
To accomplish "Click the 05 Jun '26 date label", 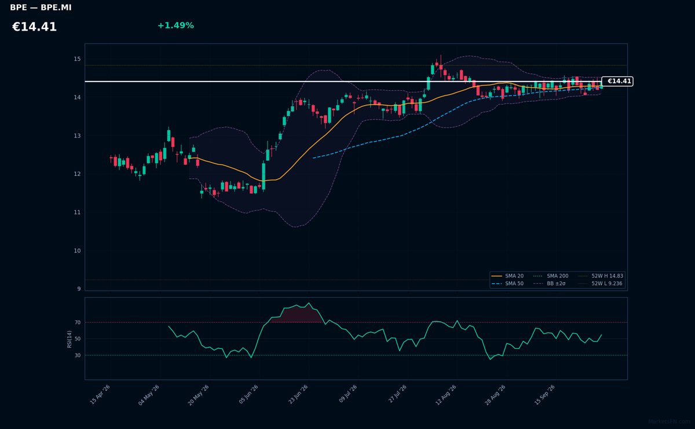I will 248,395.
